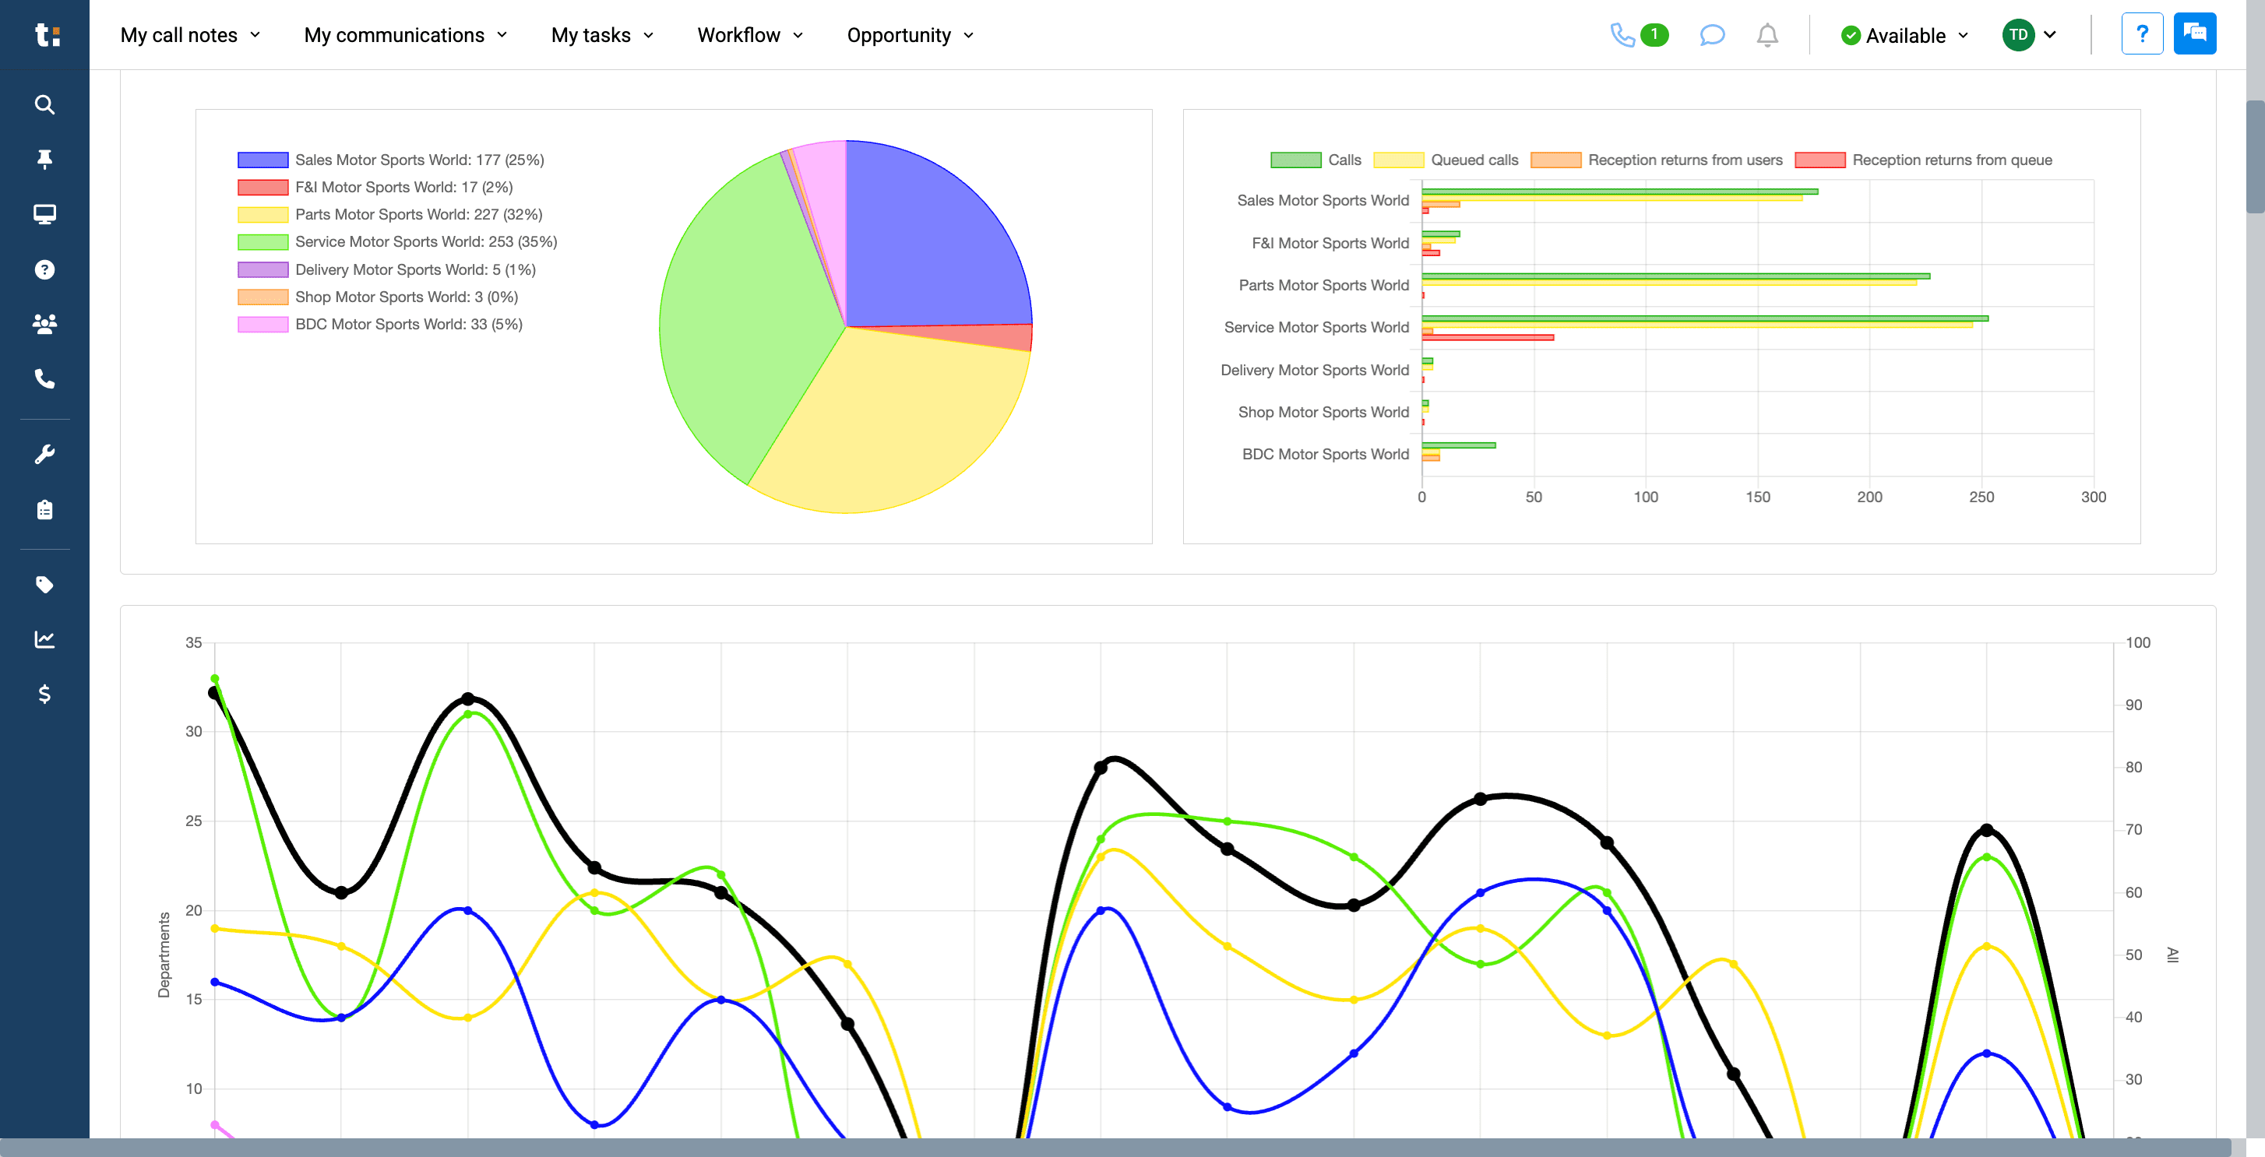Viewport: 2265px width, 1157px height.
Task: Toggle Shop Motor Sports World pie legend
Action: [x=378, y=297]
